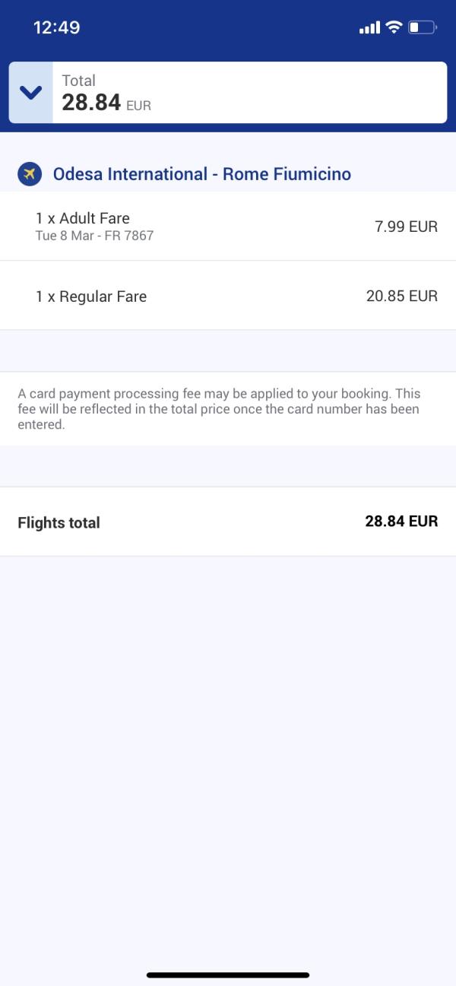Tap the Total label in header card
456x986 pixels.
click(x=78, y=81)
